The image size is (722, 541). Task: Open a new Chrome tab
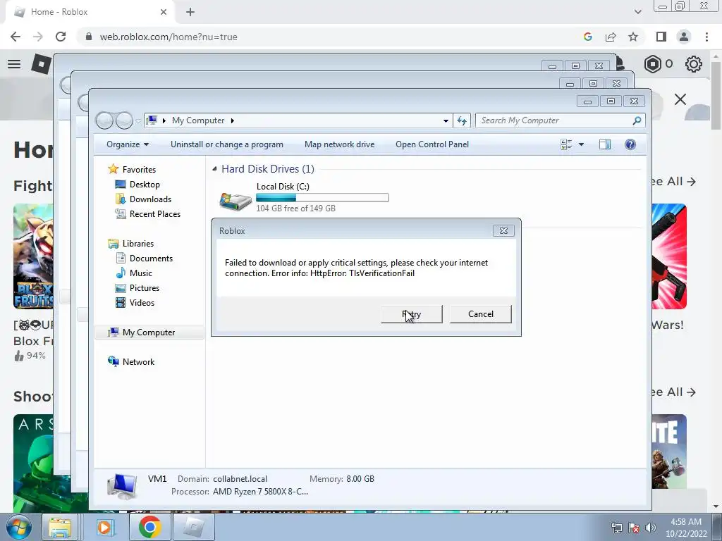tap(190, 12)
